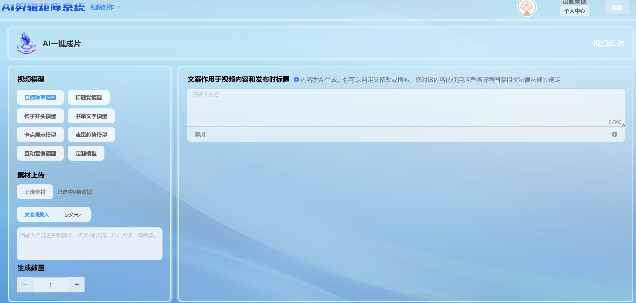Click the user avatar icon
The image size is (636, 303).
click(527, 8)
